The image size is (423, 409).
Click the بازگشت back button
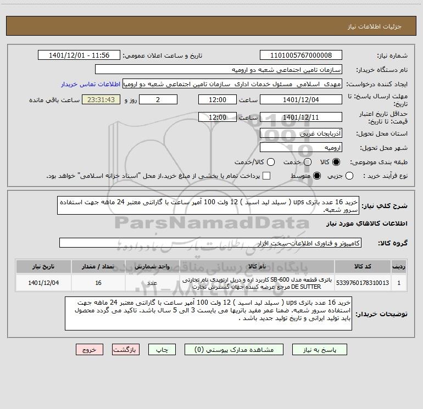click(x=126, y=350)
